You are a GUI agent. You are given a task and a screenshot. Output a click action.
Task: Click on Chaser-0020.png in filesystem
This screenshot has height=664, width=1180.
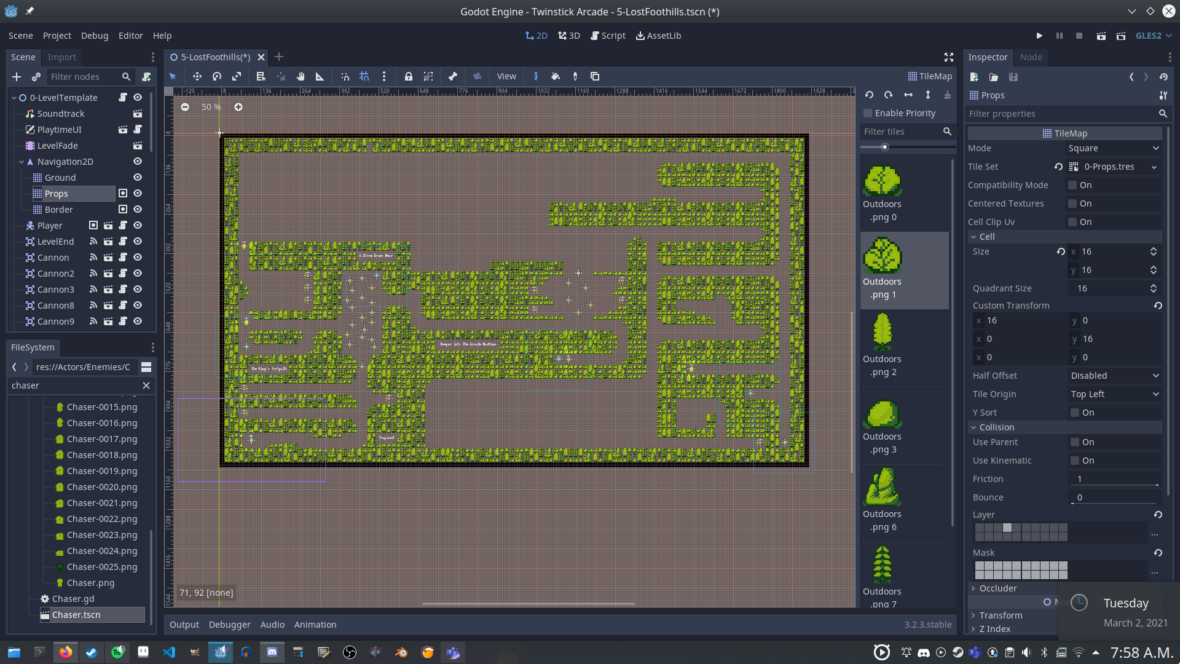(102, 486)
